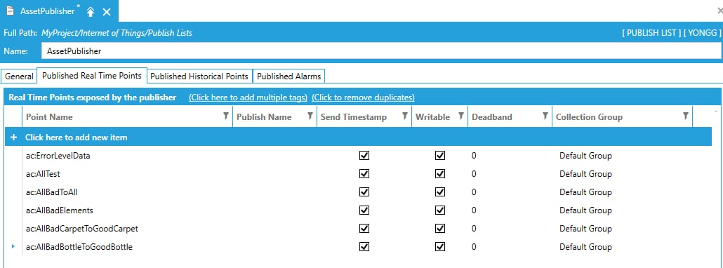Click the up-arrow icon on AssetPublisher tab
The width and height of the screenshot is (723, 268).
coord(91,12)
